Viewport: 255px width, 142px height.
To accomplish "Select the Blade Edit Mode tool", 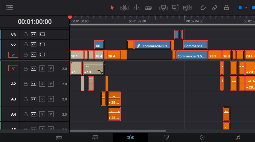I will (x=148, y=8).
